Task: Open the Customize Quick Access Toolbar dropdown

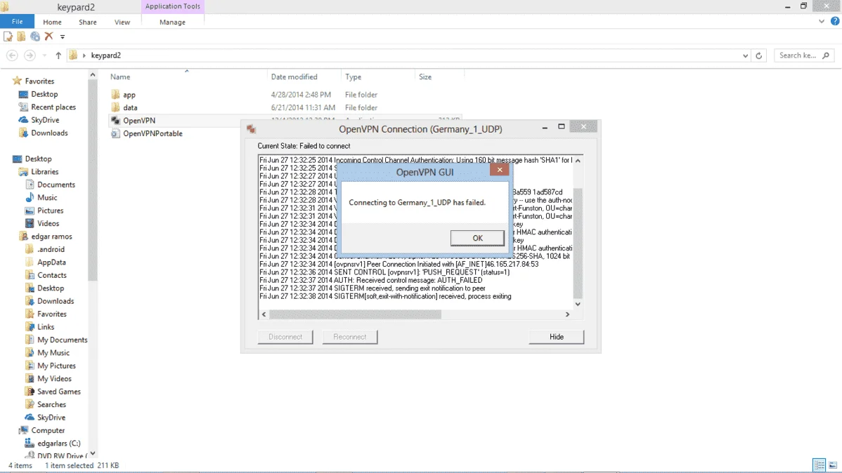Action: 63,37
